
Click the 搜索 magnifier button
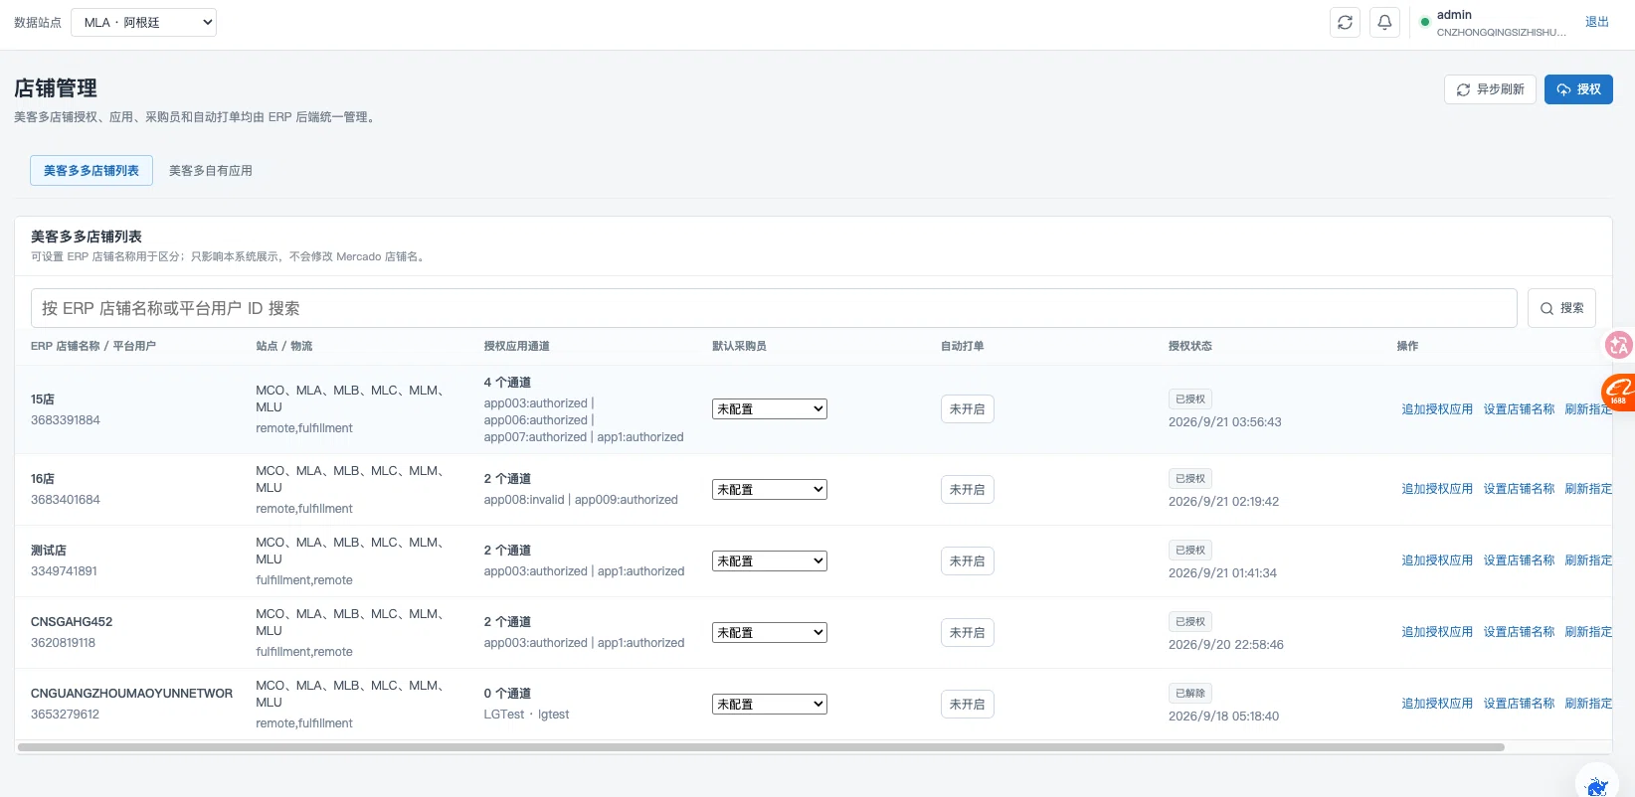point(1561,308)
